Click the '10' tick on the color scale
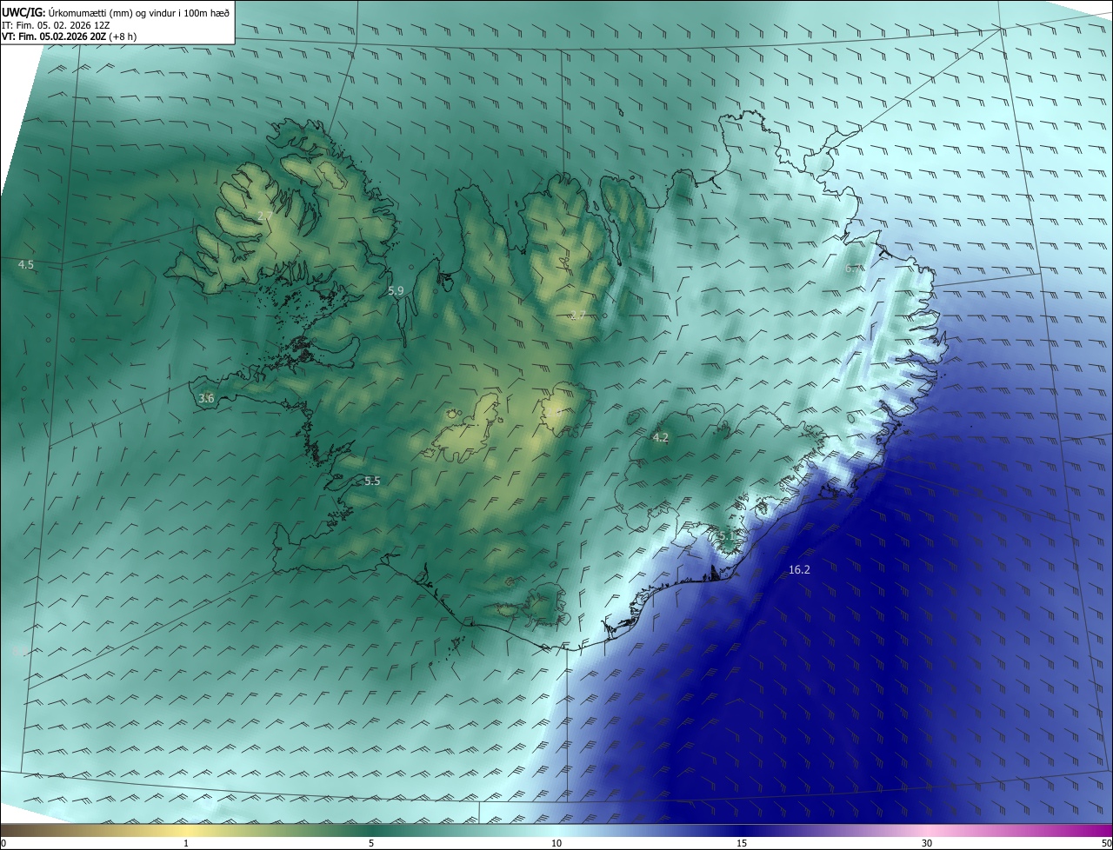The height and width of the screenshot is (850, 1113). [556, 843]
